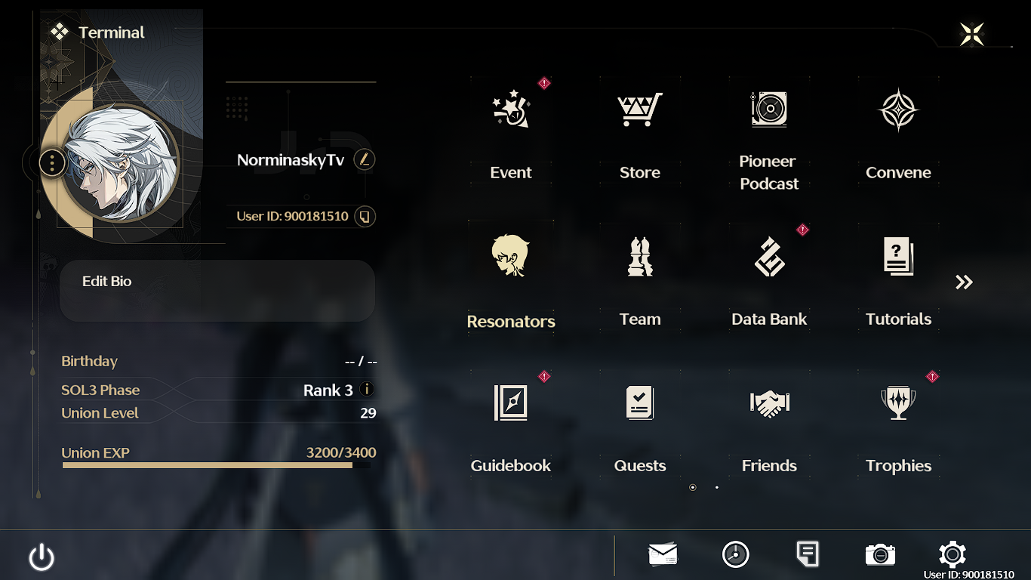Open the Team chess pieces icon
This screenshot has height=580, width=1031.
(640, 256)
